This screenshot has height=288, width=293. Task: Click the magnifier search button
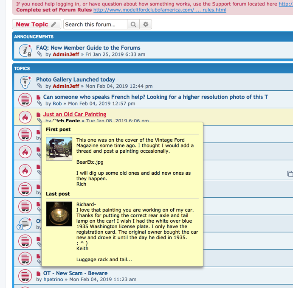pos(133,25)
